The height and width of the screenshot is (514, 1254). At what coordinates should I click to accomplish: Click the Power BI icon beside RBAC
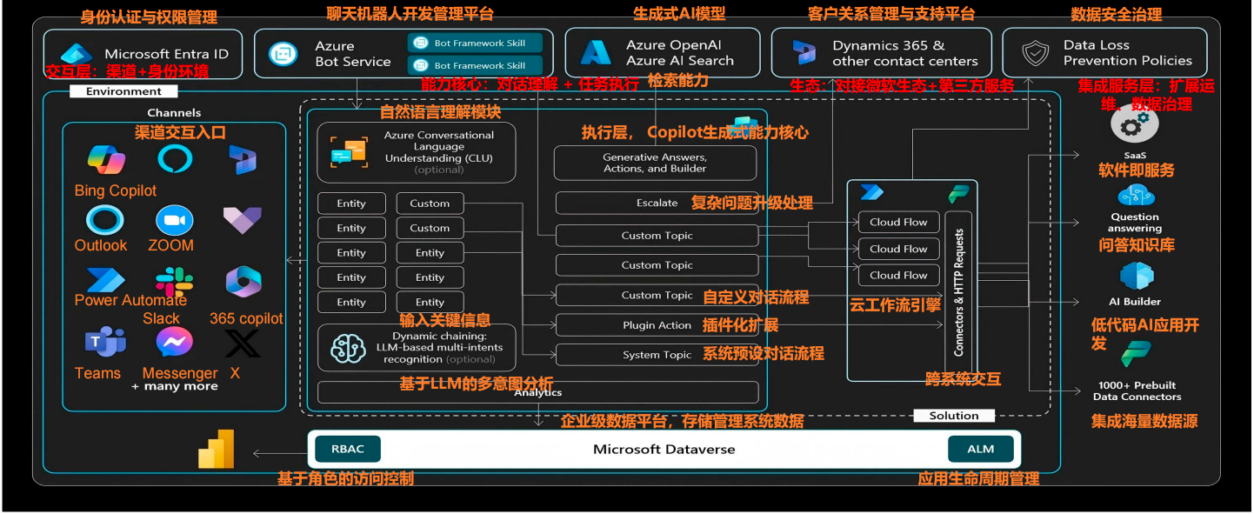pyautogui.click(x=217, y=449)
